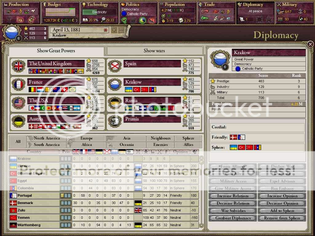
Task: Sort countries by the prestige star column
Action: (145, 152)
